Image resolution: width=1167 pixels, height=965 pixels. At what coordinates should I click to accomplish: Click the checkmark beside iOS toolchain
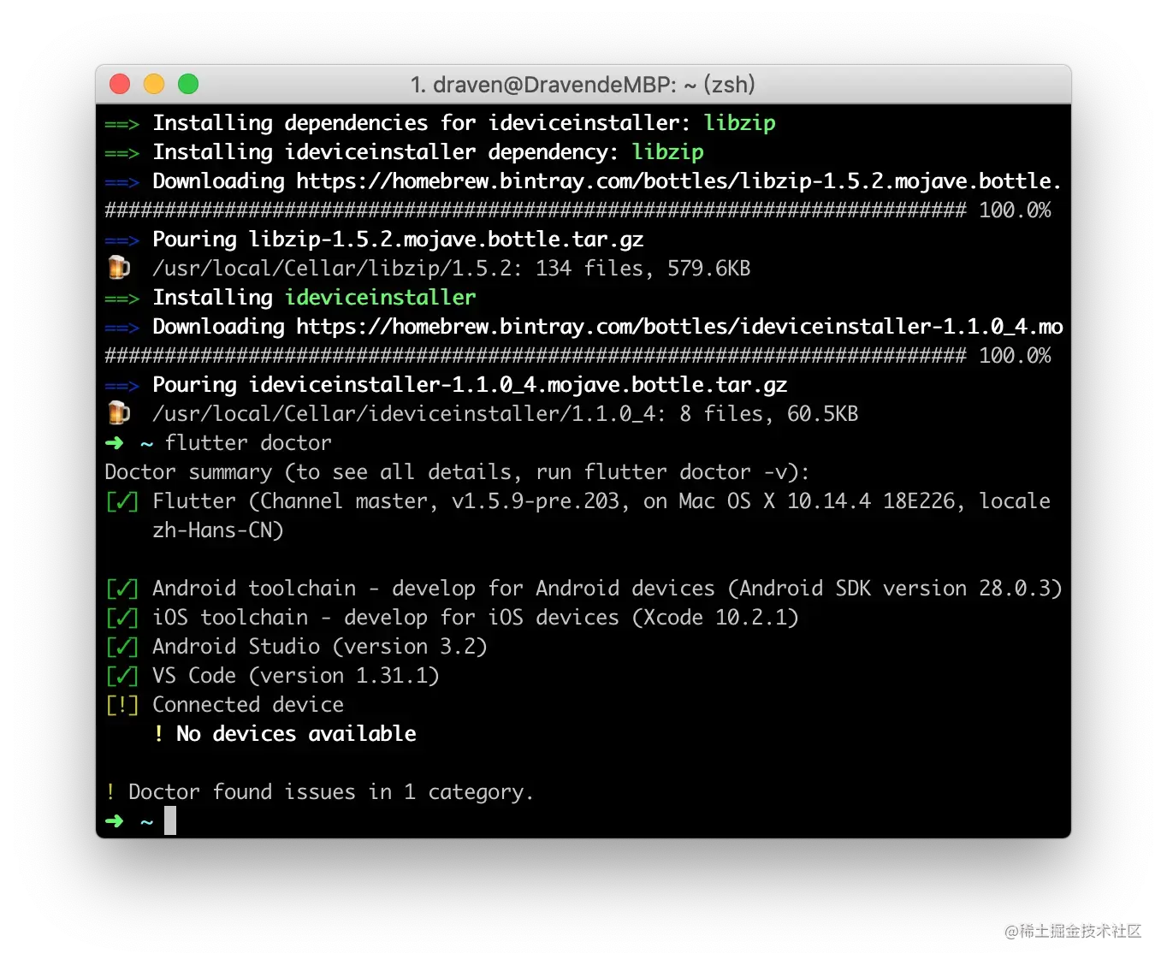(x=121, y=618)
